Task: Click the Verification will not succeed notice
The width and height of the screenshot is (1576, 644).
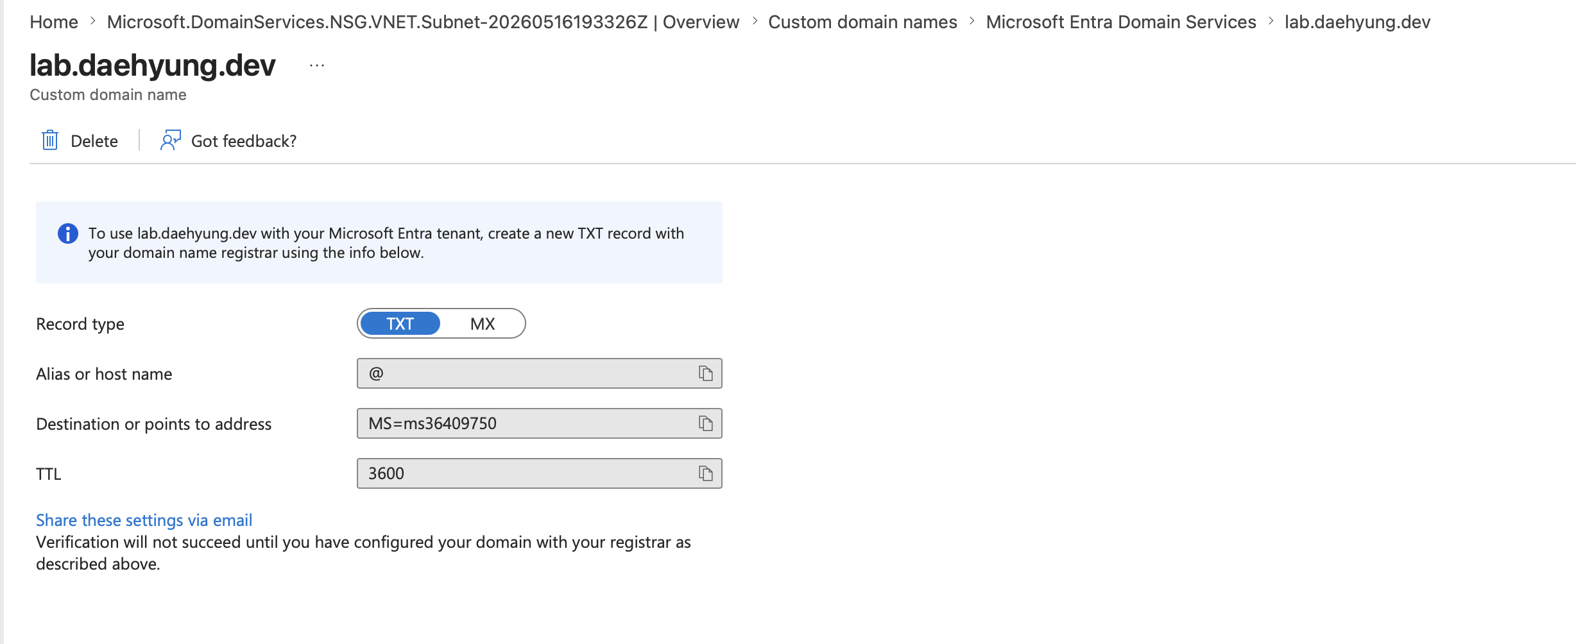Action: [363, 553]
